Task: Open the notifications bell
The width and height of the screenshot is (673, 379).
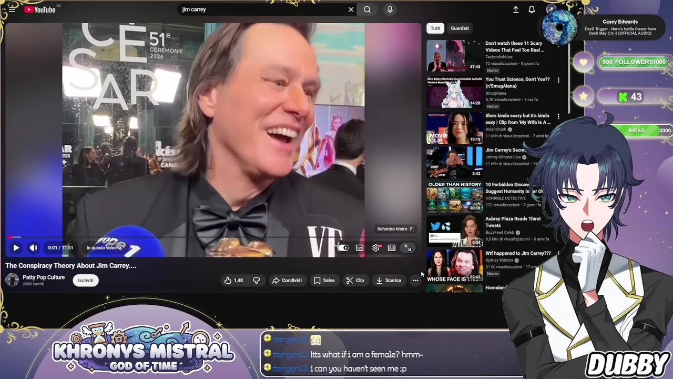Action: [x=532, y=9]
